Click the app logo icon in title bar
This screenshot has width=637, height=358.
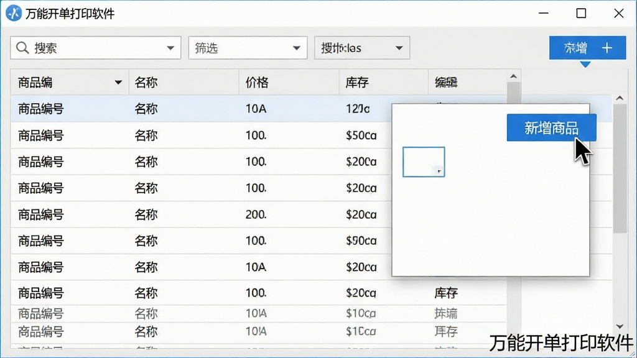(x=14, y=13)
